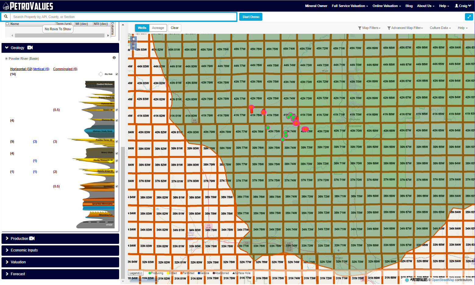Expand the map to fullscreen
This screenshot has height=285, width=475.
tap(469, 17)
